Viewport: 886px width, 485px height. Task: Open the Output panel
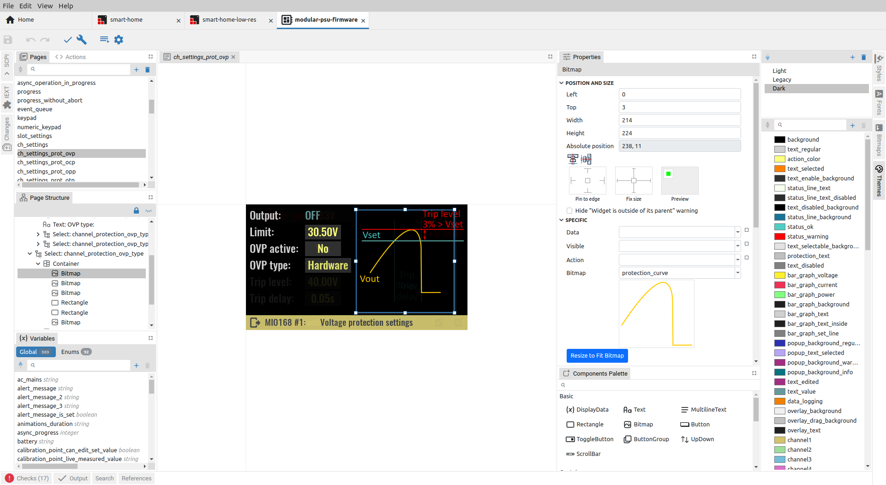[73, 479]
